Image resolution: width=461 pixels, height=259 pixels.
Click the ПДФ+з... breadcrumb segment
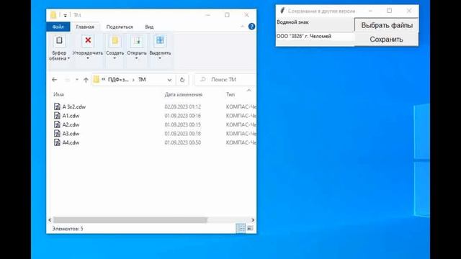click(x=118, y=80)
